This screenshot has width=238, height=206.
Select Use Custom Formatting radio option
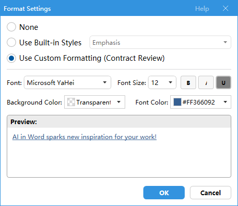click(x=11, y=58)
